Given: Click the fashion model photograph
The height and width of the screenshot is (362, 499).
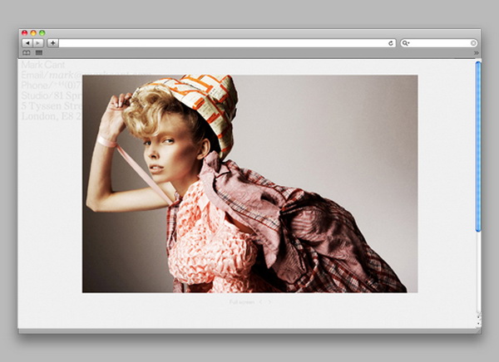Looking at the screenshot, I should click(249, 183).
